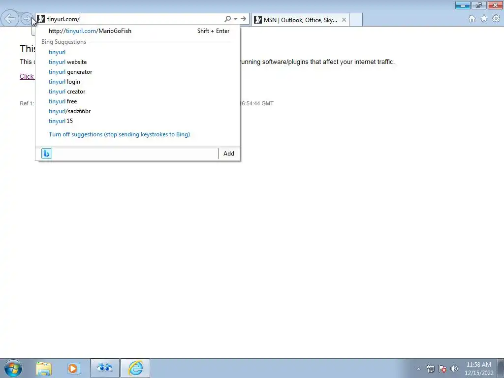The height and width of the screenshot is (378, 504).
Task: Open Action Center flag icon
Action: point(442,369)
